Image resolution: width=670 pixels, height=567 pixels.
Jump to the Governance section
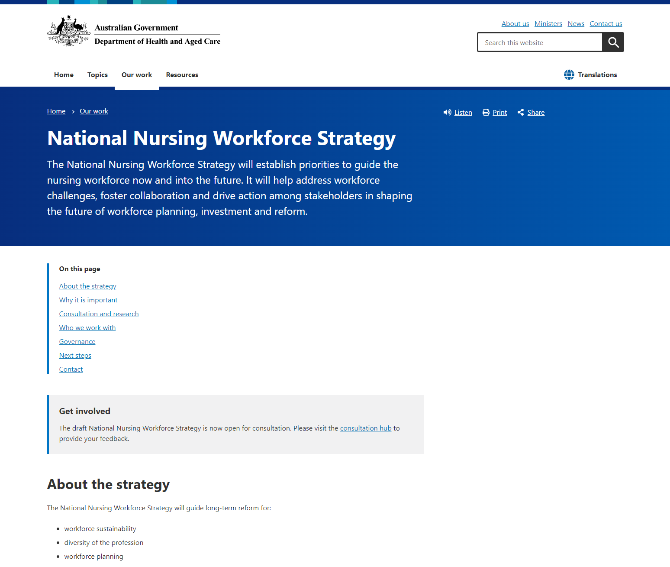click(x=77, y=341)
